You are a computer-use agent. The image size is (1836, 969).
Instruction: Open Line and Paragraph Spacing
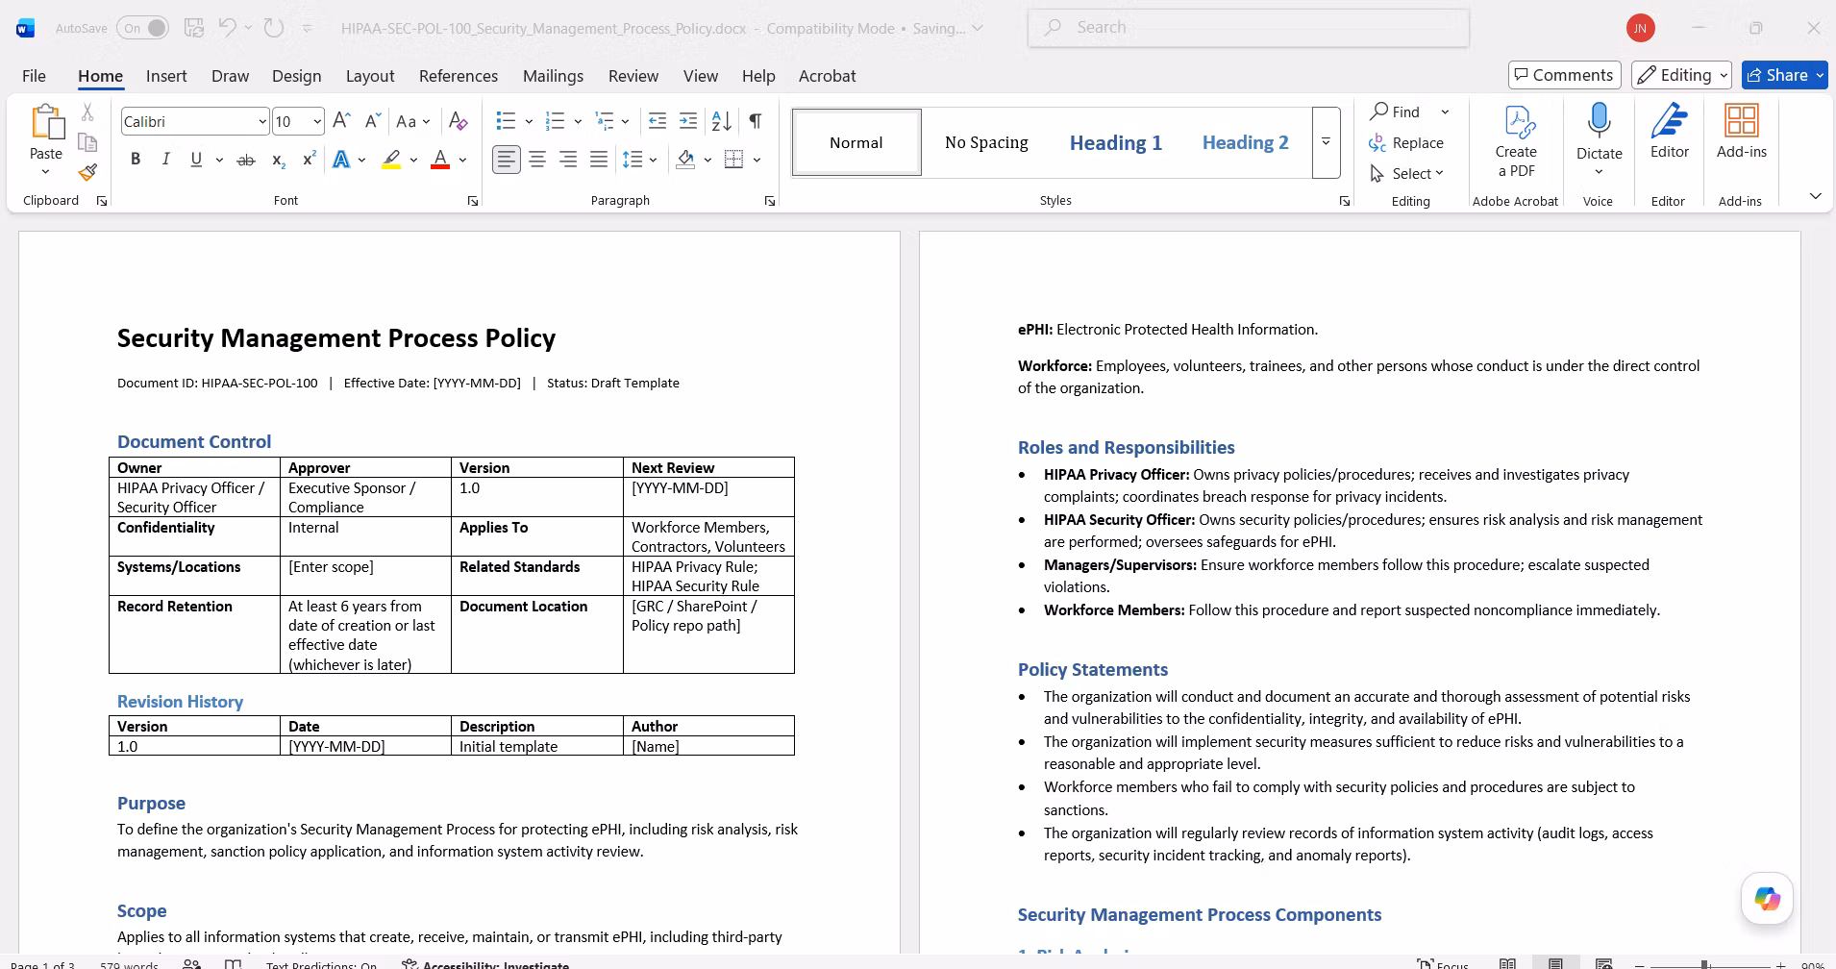coord(633,160)
